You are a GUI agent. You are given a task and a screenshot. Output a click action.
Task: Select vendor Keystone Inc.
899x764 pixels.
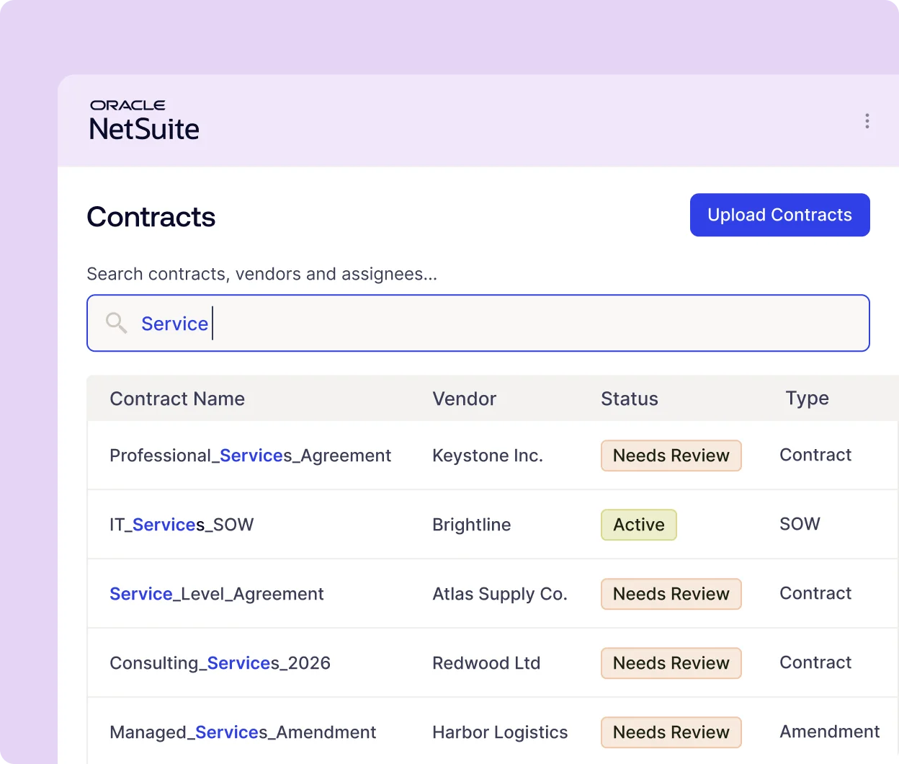click(x=488, y=456)
